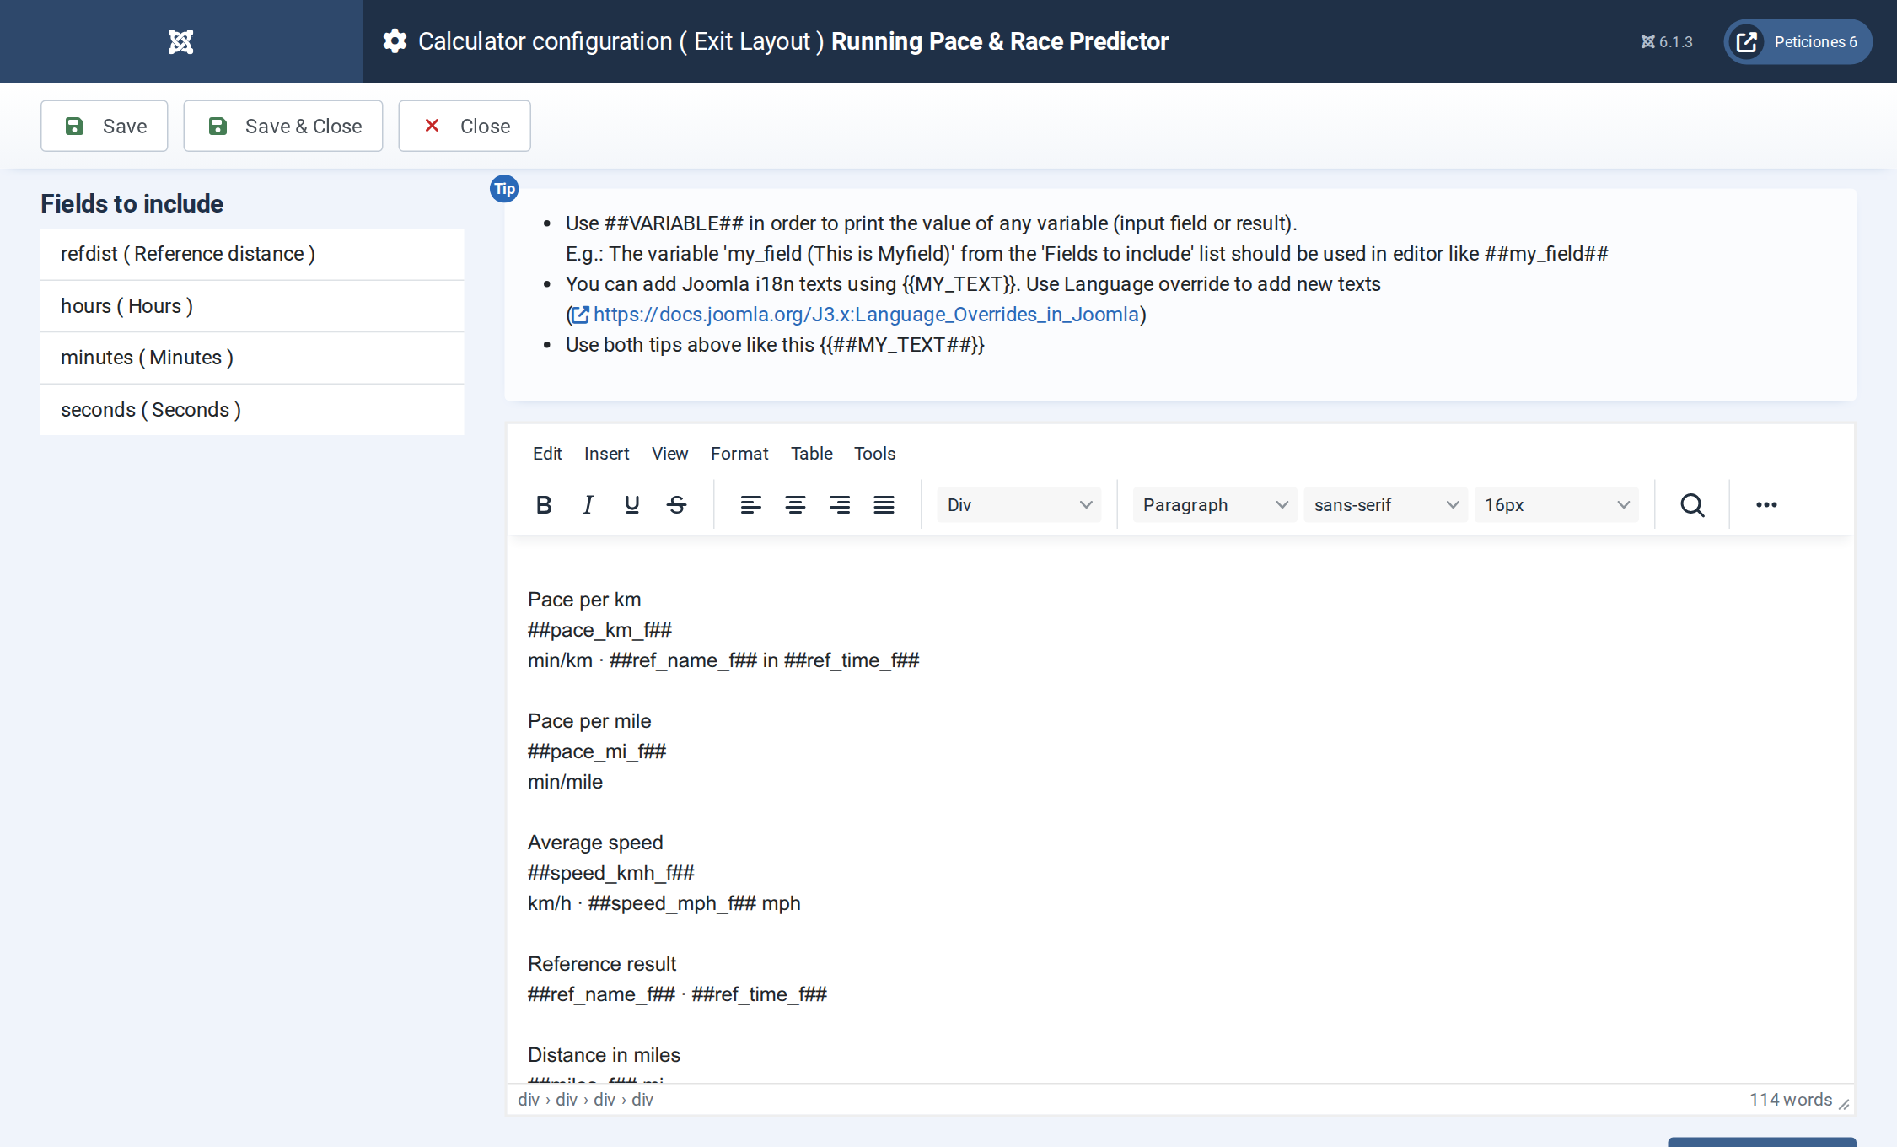The height and width of the screenshot is (1147, 1897).
Task: Click the editor resize handle
Action: coord(1844,1105)
